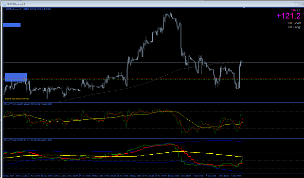Collapse the GBPCADmicro,H1 chart symbol arrow
Image resolution: width=304 pixels, height=178 pixels.
tap(4, 9)
